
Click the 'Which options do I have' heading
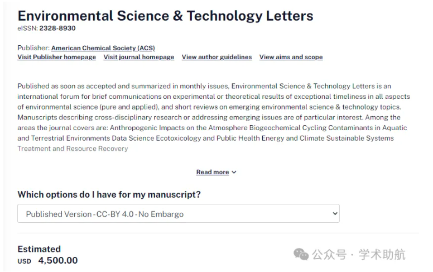point(109,194)
